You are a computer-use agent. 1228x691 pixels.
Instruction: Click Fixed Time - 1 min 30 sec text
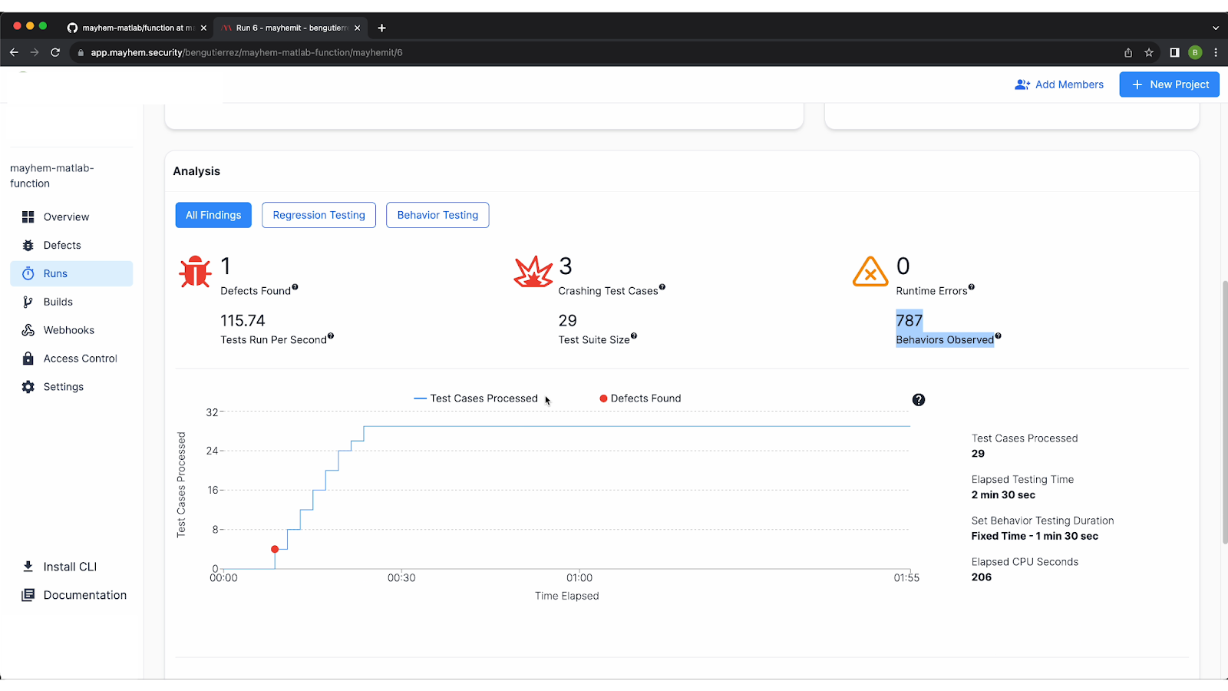(1035, 536)
